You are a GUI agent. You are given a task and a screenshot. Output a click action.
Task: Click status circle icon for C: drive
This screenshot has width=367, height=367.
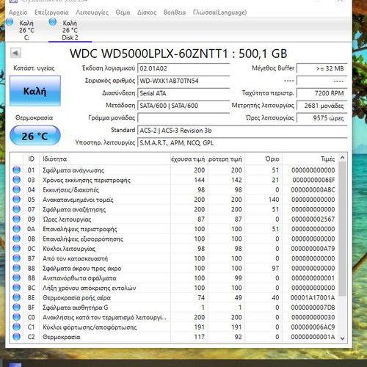tap(10, 22)
